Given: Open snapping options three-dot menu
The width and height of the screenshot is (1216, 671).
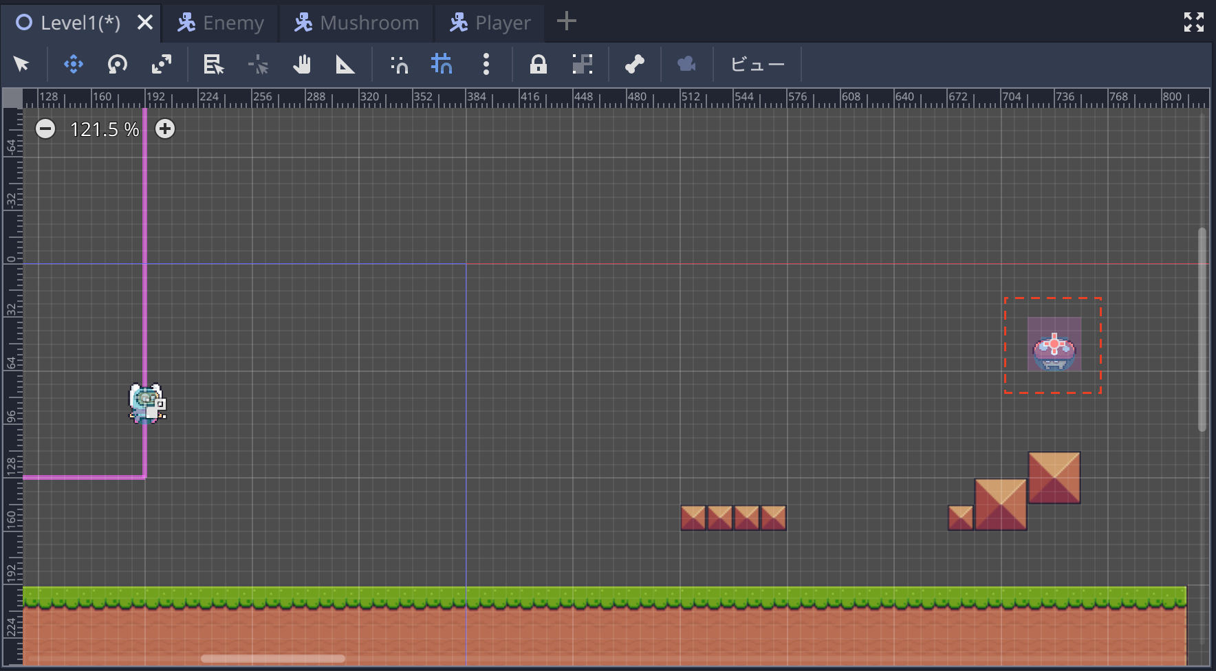Looking at the screenshot, I should (486, 65).
